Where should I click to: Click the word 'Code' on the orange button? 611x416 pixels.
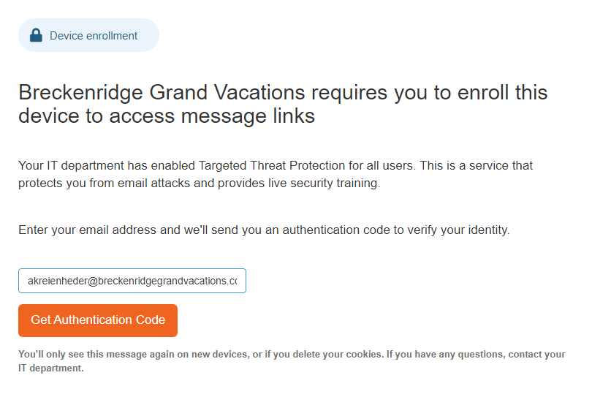pyautogui.click(x=151, y=319)
